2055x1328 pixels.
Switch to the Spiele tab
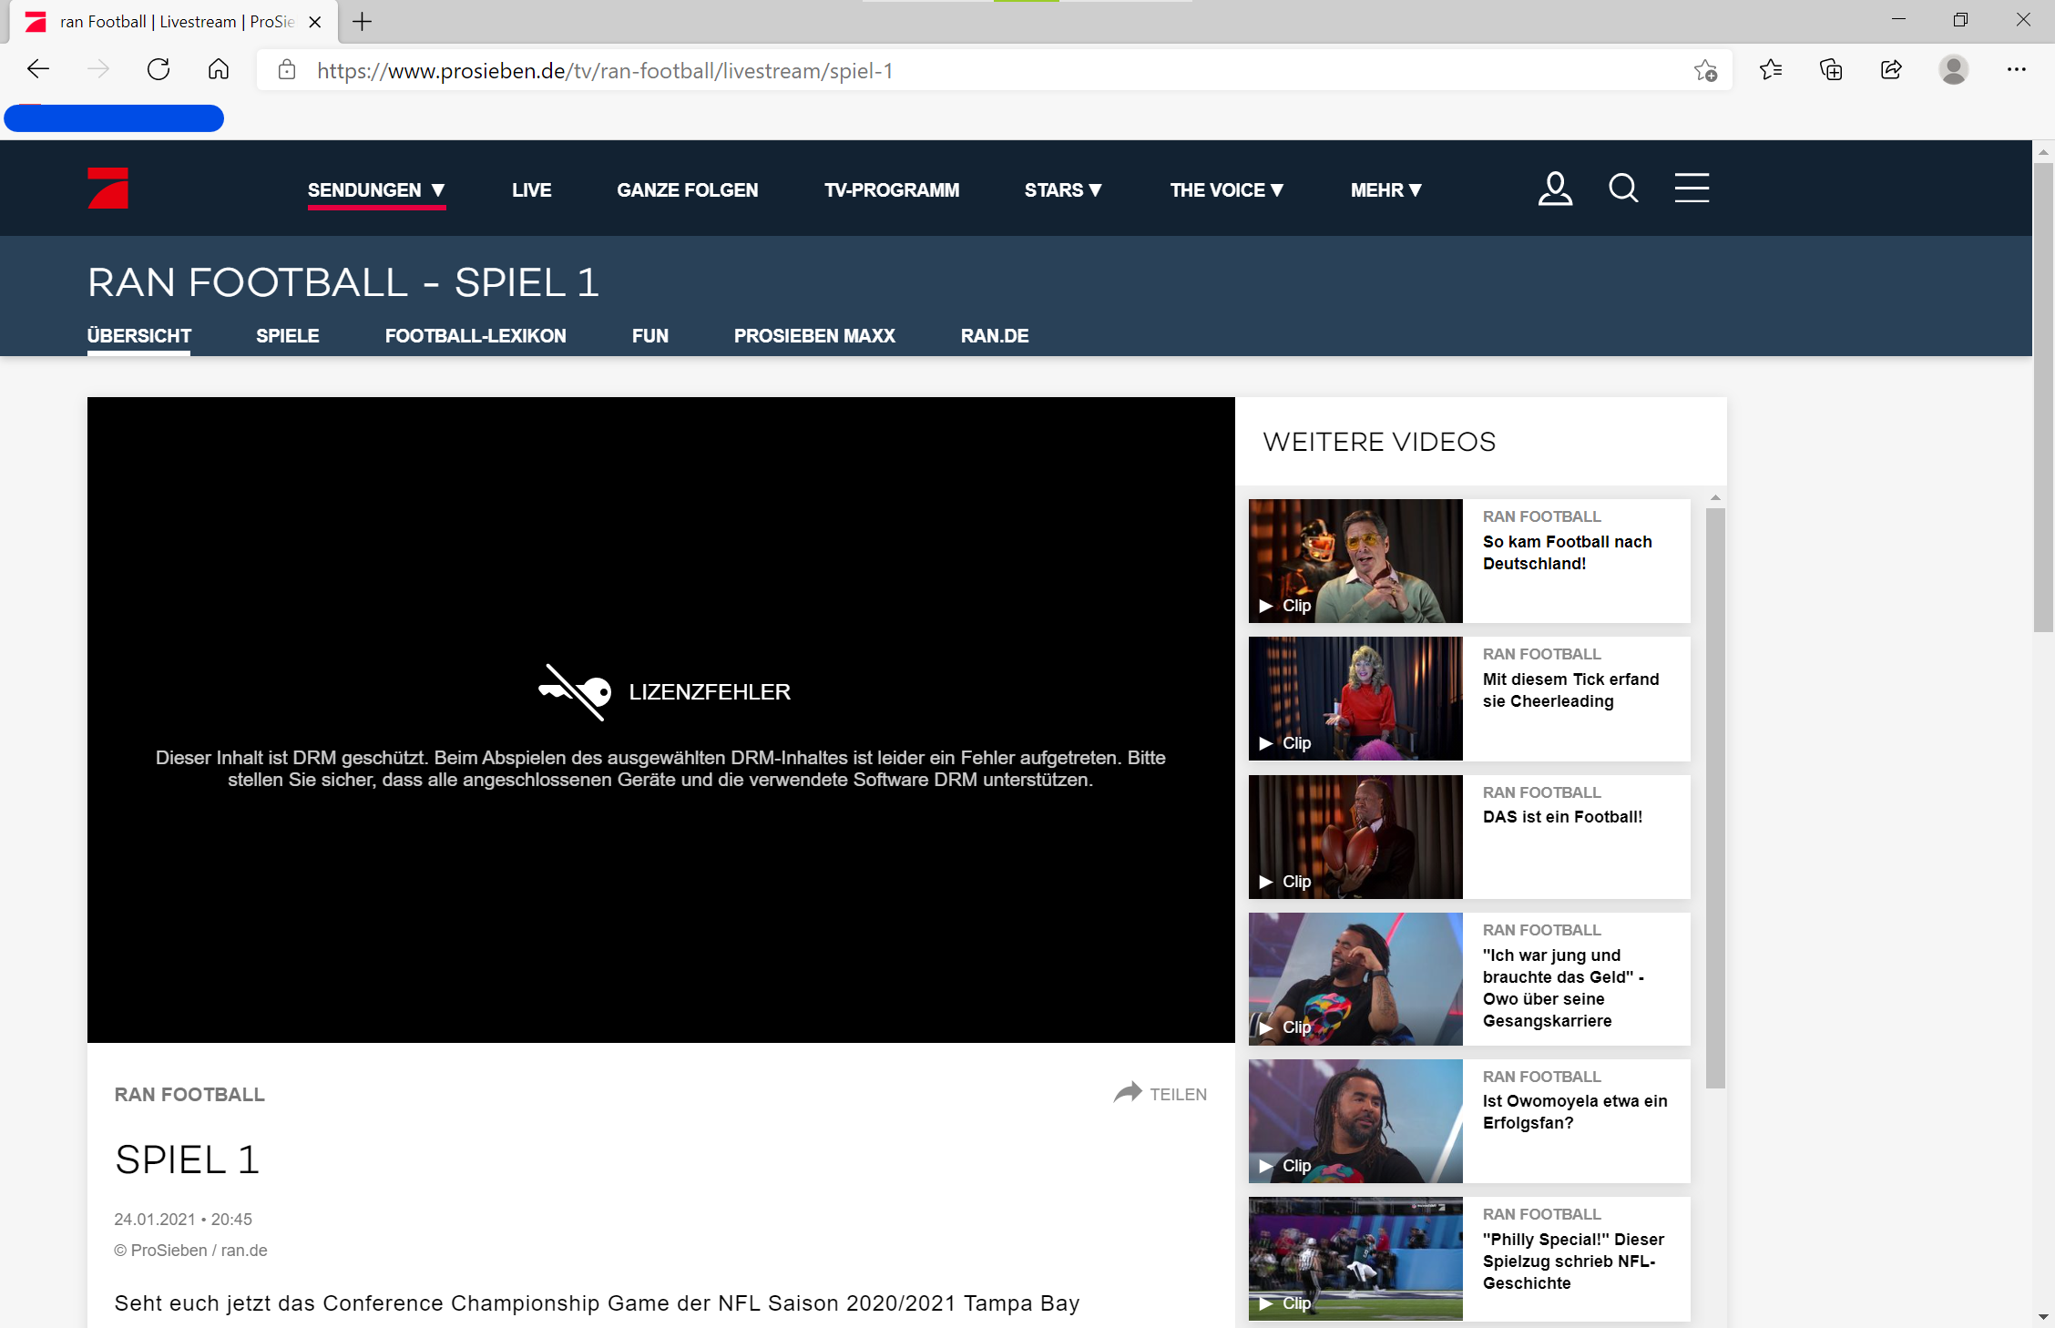[x=287, y=336]
